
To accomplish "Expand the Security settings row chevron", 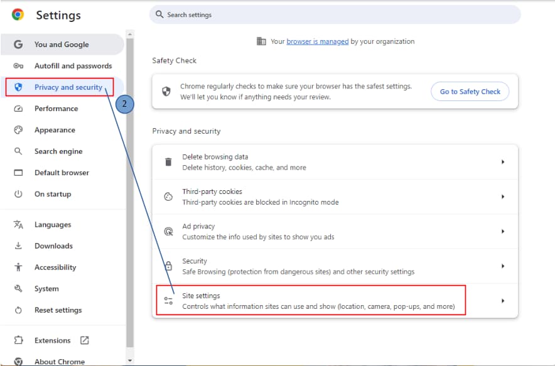I will click(x=502, y=266).
